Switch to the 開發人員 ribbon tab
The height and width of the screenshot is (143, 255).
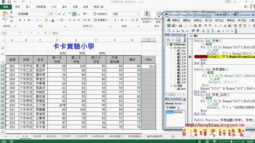pyautogui.click(x=98, y=7)
